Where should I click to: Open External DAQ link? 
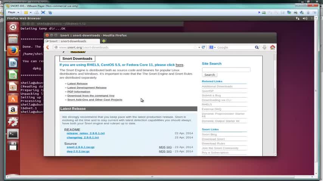pos(211,109)
